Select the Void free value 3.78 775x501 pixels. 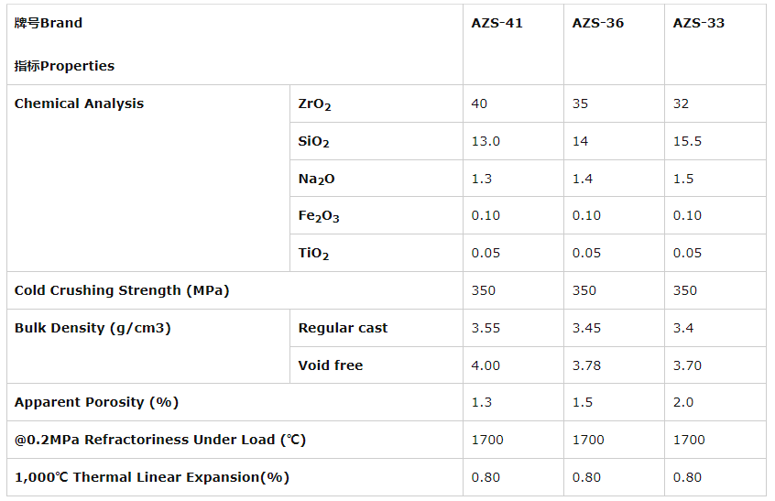(x=587, y=365)
